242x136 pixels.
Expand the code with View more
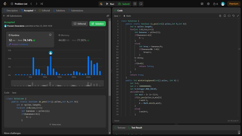coord(55,124)
